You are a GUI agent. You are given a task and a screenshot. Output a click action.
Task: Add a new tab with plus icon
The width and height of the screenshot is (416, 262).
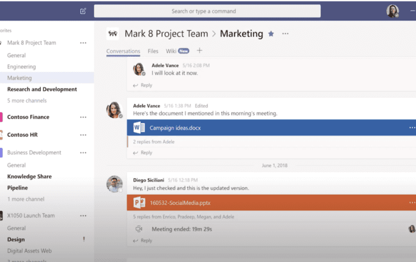(x=199, y=50)
